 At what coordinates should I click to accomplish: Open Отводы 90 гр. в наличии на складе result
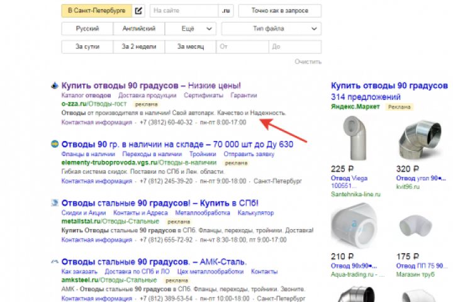[x=177, y=144]
